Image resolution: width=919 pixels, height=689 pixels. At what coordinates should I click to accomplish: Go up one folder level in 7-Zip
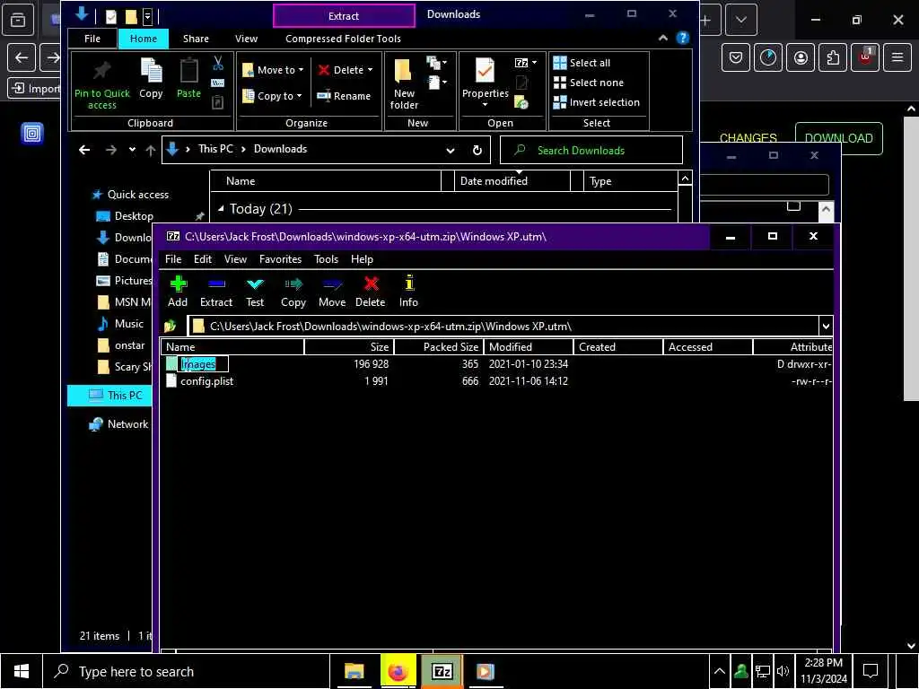pyautogui.click(x=171, y=326)
